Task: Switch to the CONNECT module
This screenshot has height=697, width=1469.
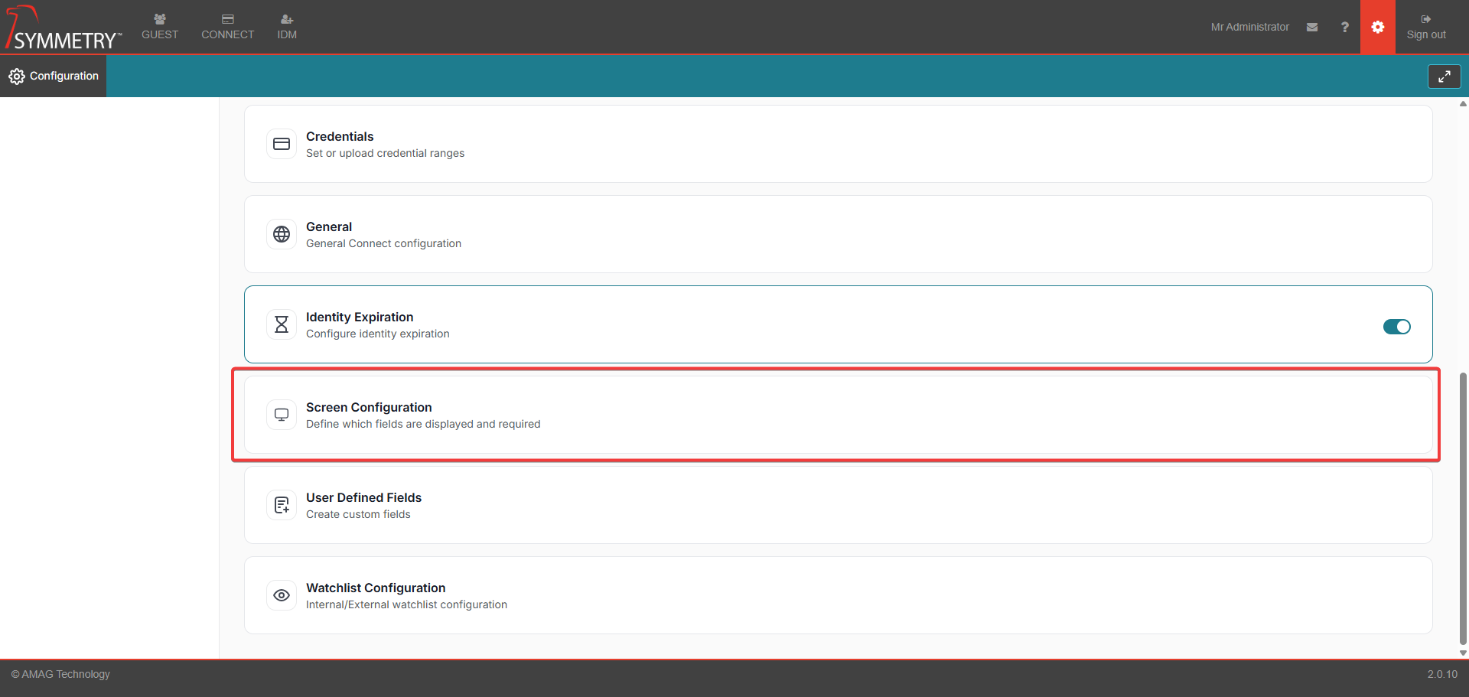Action: click(x=227, y=27)
